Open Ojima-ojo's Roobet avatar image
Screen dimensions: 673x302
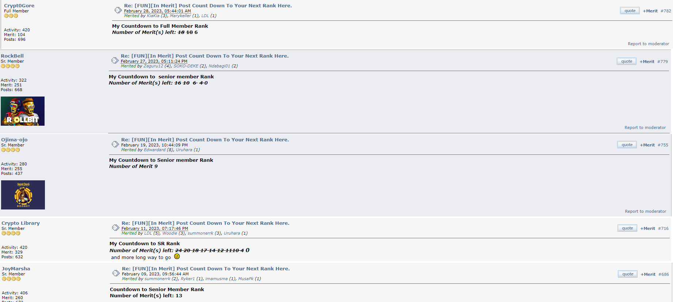pyautogui.click(x=23, y=195)
